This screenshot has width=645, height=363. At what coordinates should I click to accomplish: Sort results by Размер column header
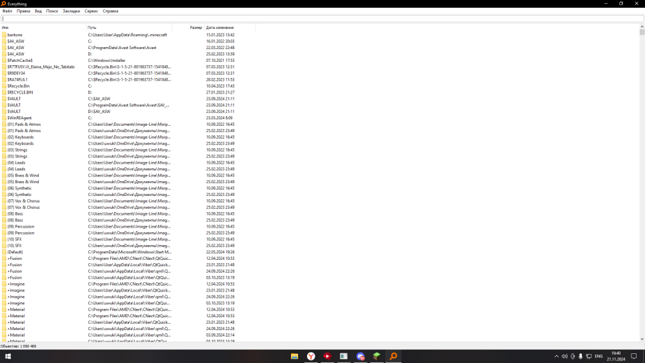(x=188, y=28)
